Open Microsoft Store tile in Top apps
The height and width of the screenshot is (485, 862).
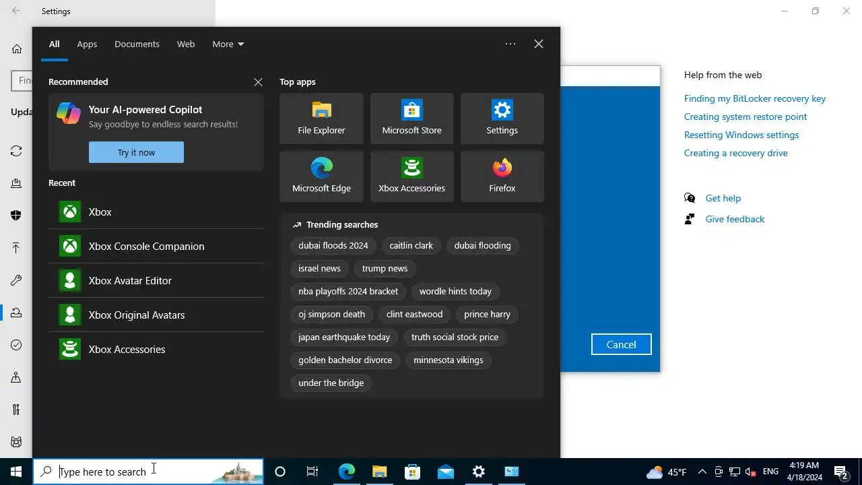411,119
